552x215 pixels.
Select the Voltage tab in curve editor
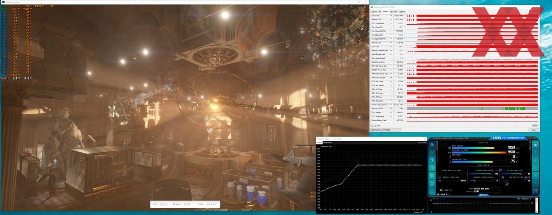pyautogui.click(x=319, y=143)
